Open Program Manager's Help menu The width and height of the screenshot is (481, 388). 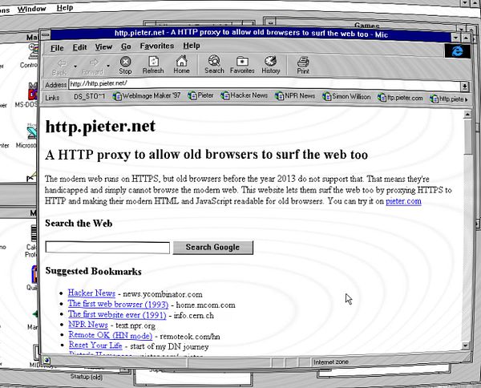point(65,8)
